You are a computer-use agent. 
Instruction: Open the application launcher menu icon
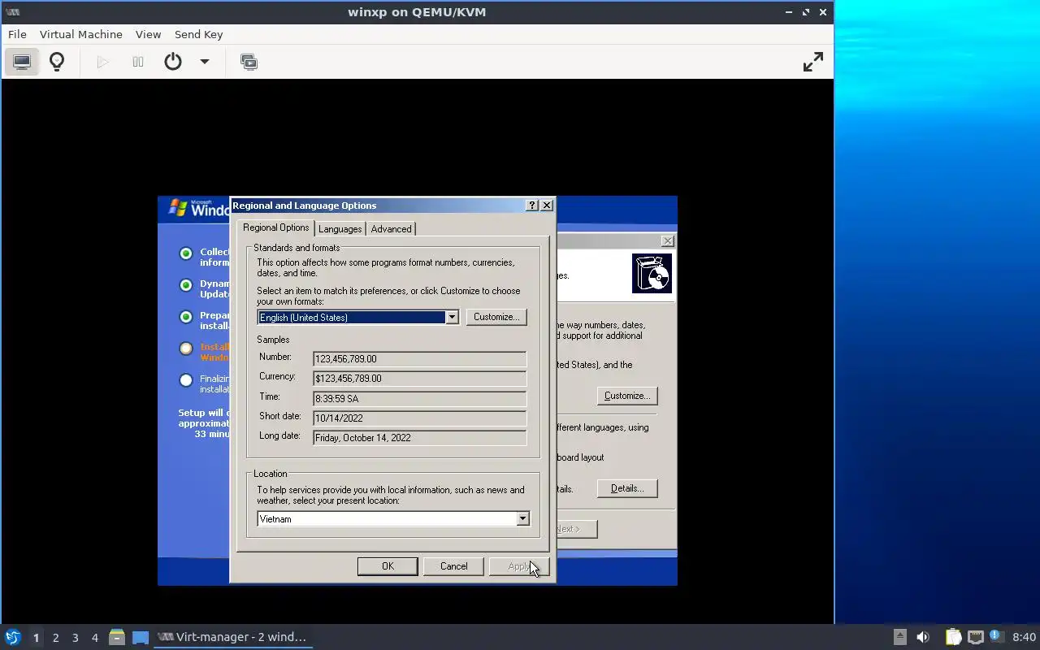coord(12,637)
